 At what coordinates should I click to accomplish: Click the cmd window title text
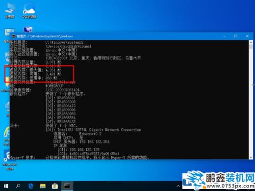pyautogui.click(x=45, y=36)
